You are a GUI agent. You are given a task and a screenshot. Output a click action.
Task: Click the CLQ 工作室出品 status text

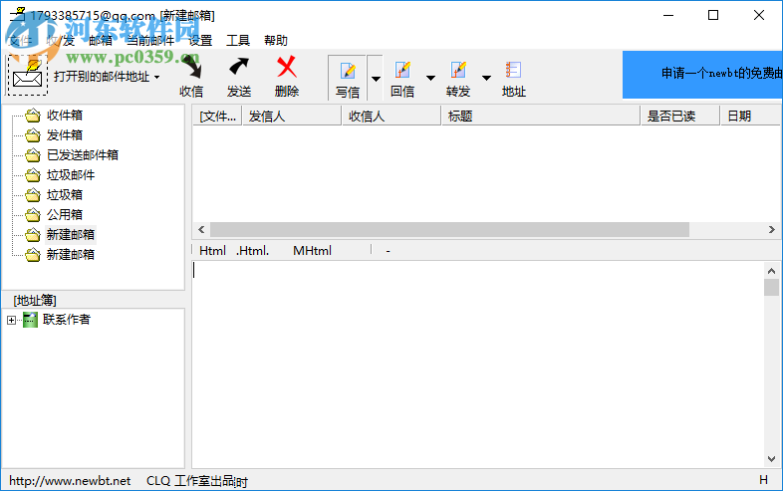coord(190,481)
